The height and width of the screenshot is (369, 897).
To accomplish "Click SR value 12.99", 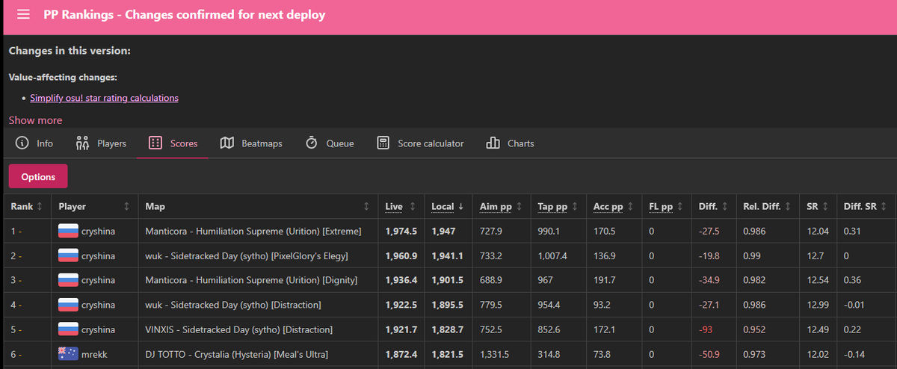I will 818,305.
